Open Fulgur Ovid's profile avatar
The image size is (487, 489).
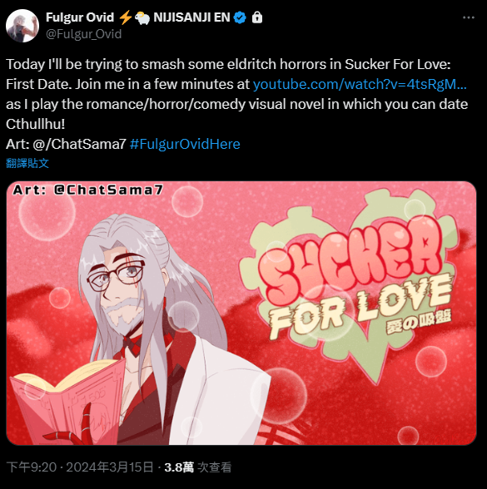click(22, 26)
